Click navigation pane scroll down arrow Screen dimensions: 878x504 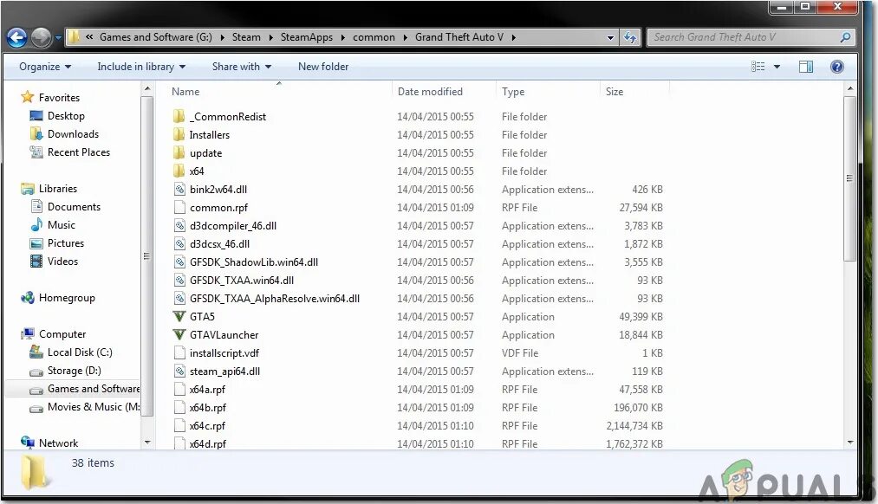click(x=147, y=443)
